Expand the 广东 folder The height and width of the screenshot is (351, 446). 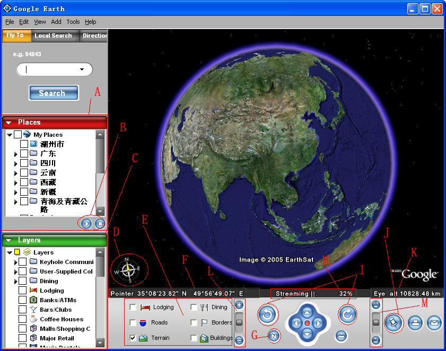point(15,154)
